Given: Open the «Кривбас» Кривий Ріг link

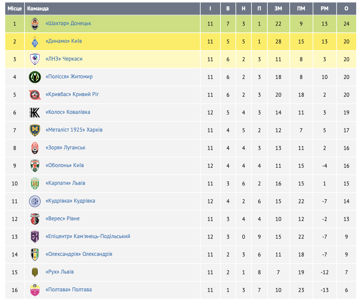Looking at the screenshot, I should pyautogui.click(x=72, y=94).
